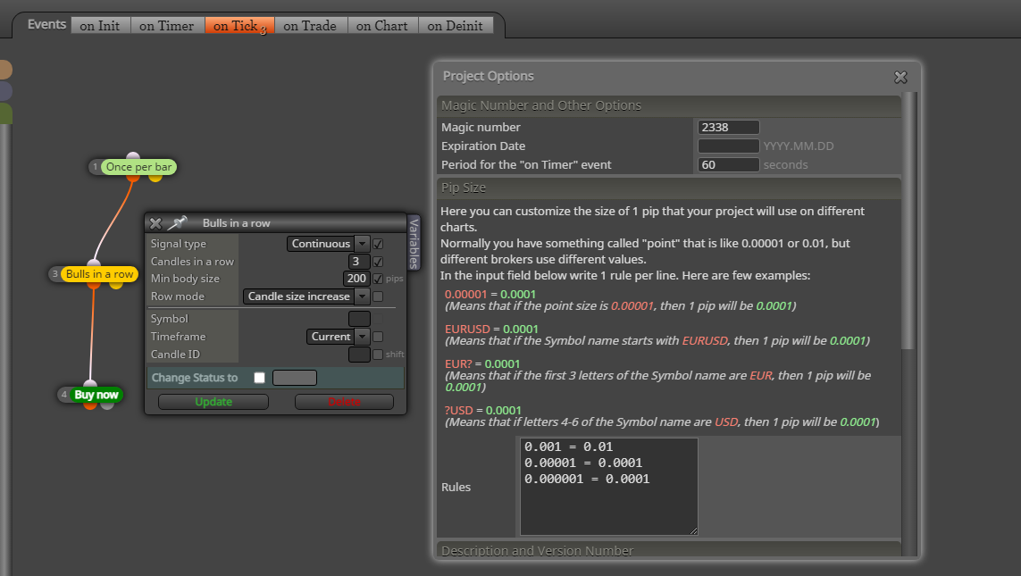Toggle the Candles in a row checkbox
This screenshot has height=576, width=1021.
(378, 262)
